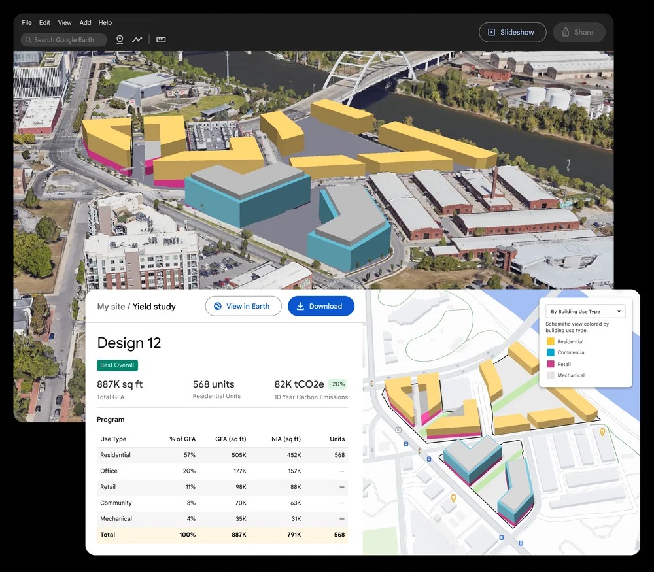
Task: Download the Design 12 study
Action: (x=321, y=306)
